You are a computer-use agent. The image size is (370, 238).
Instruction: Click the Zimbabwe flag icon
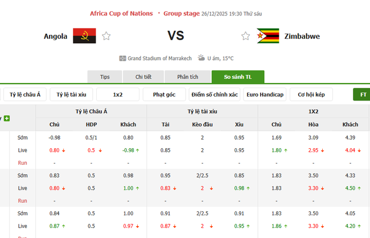[268, 36]
